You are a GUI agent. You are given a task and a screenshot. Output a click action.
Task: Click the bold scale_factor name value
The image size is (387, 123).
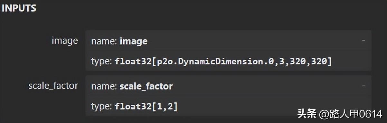tap(146, 86)
